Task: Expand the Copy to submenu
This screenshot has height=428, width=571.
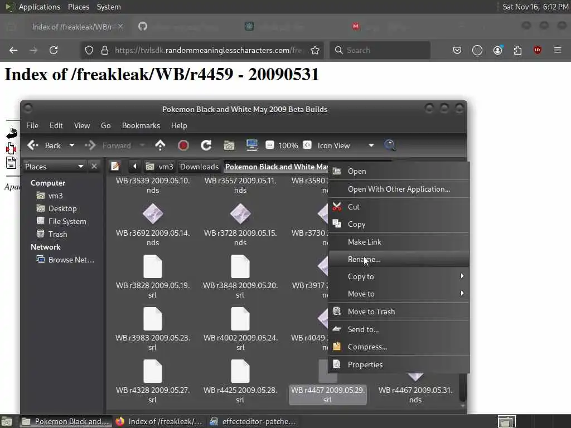Action: pos(399,276)
